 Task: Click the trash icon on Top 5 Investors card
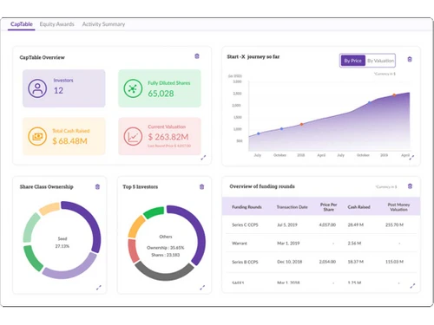tap(201, 187)
